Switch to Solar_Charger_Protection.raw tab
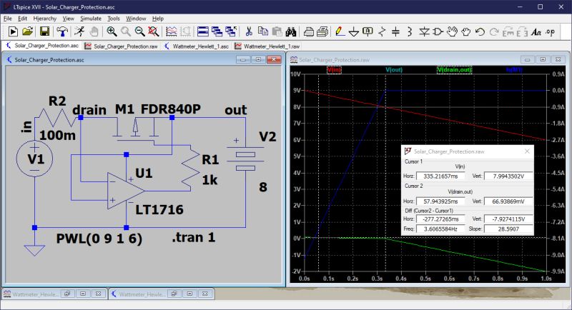 [x=121, y=46]
